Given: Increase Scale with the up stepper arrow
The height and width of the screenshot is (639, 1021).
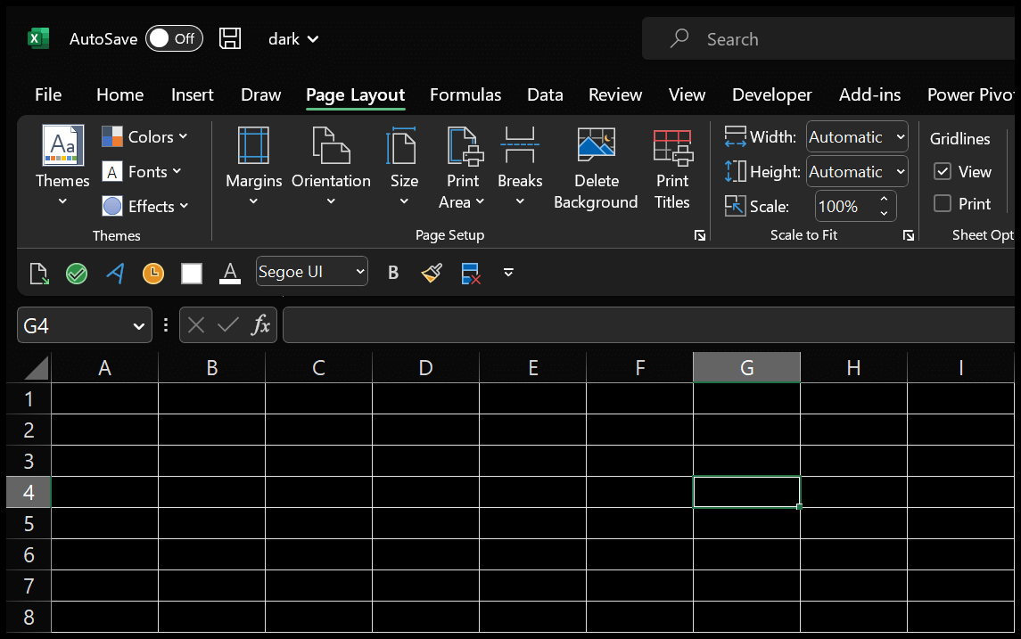Looking at the screenshot, I should pos(884,199).
